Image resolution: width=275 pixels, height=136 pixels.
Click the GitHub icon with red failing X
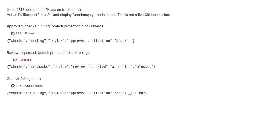coord(13,86)
